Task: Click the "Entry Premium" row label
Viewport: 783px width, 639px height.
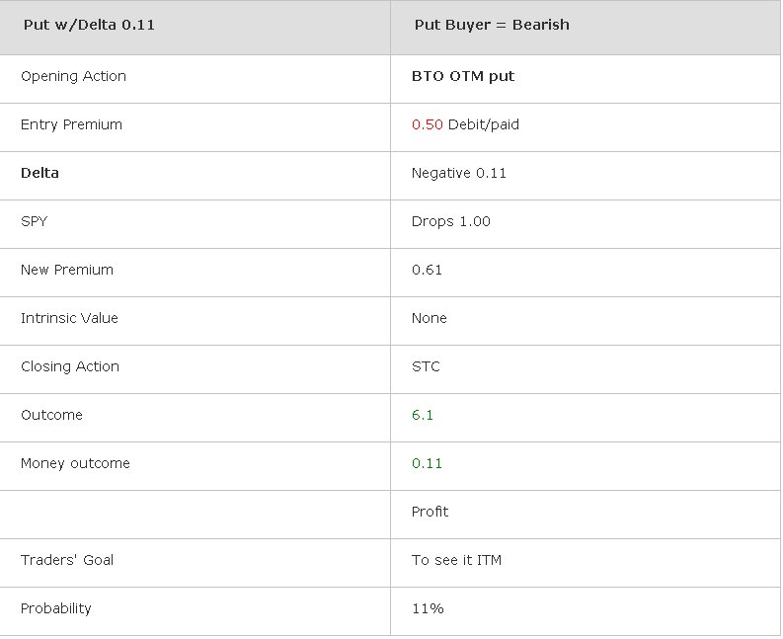Action: [x=71, y=124]
